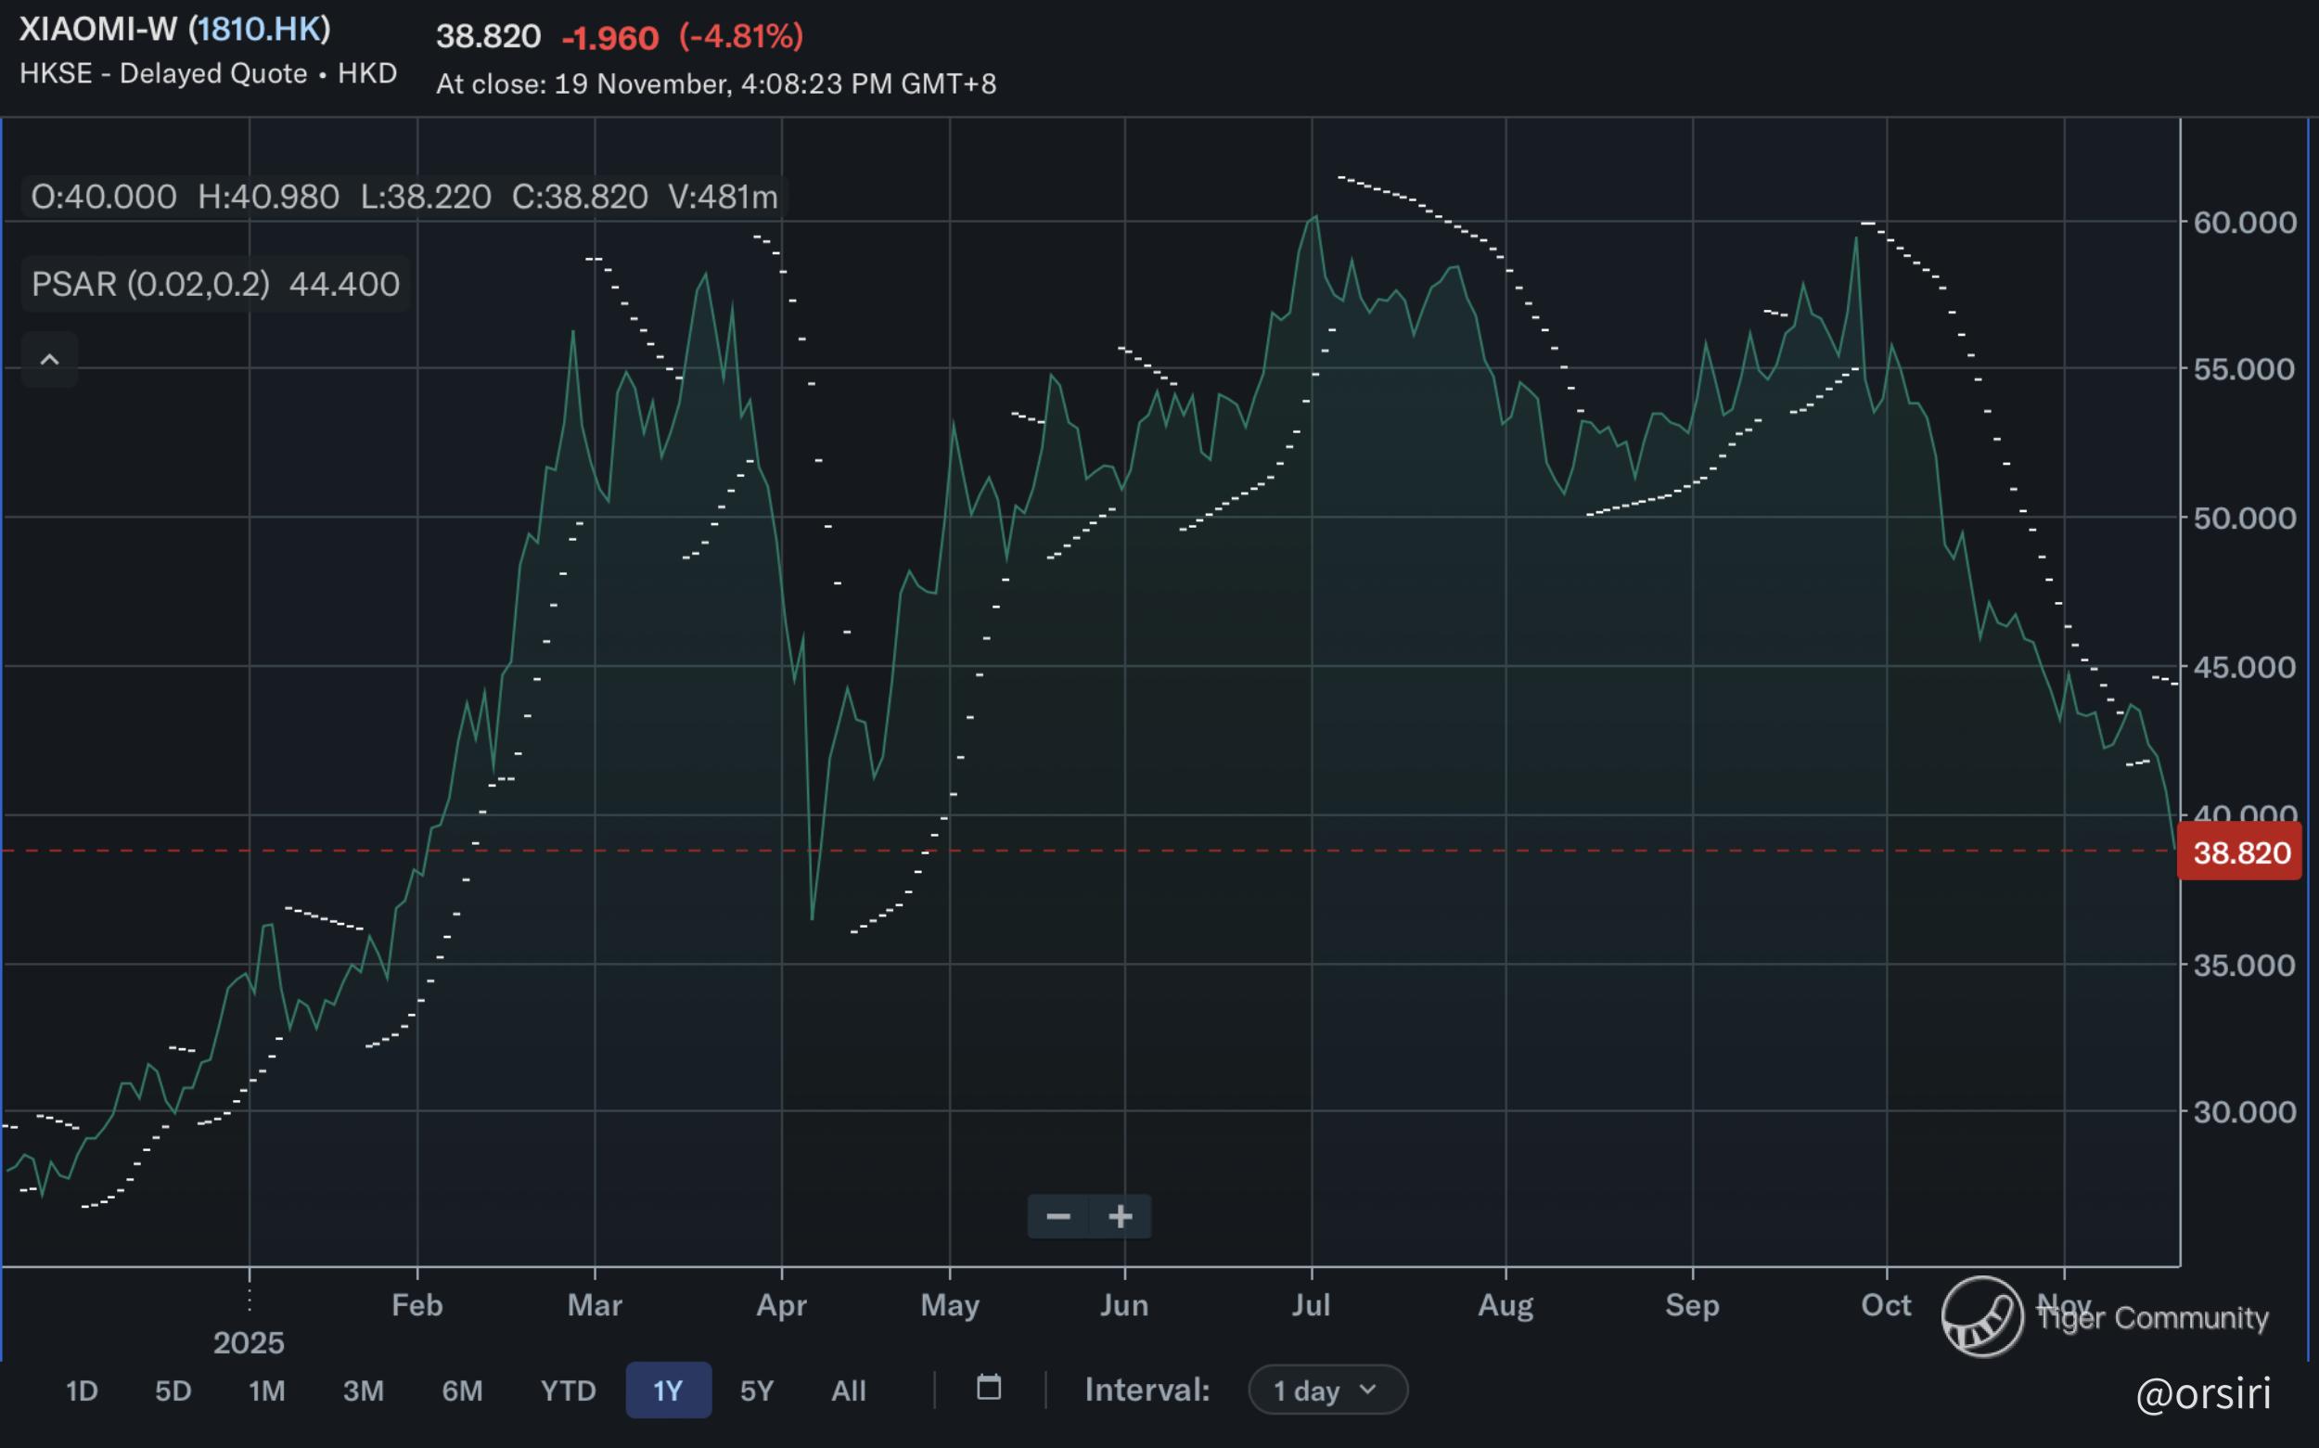The width and height of the screenshot is (2319, 1448).
Task: Show All historical data range
Action: point(849,1390)
